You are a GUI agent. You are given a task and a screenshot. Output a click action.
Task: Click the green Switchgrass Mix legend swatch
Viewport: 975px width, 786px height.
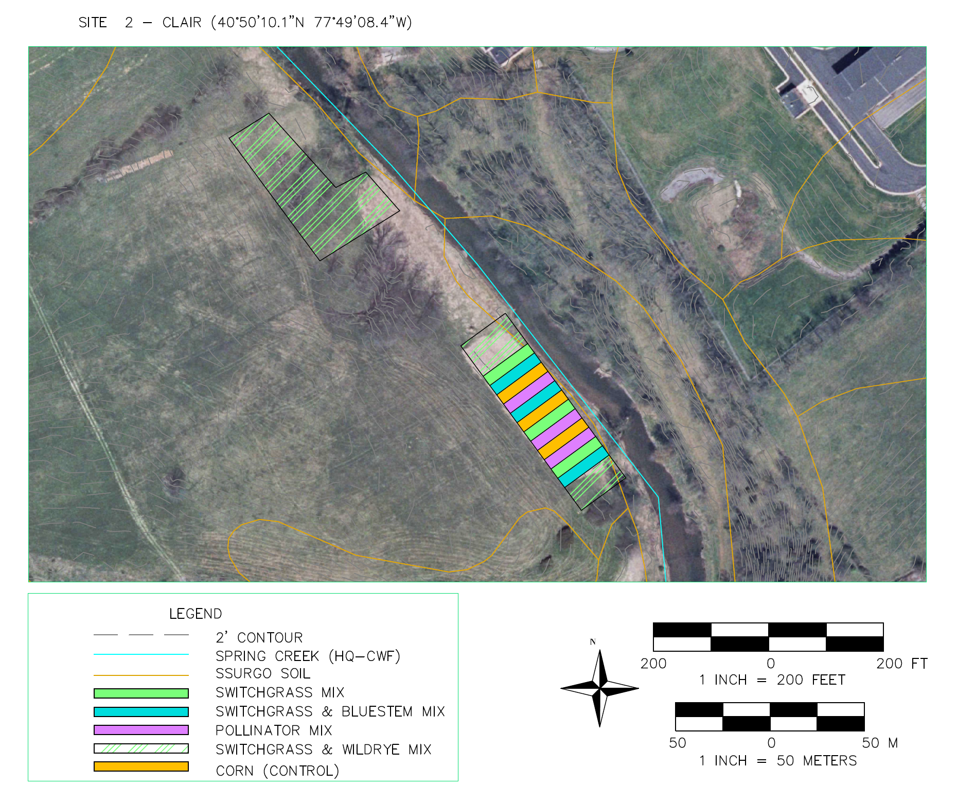[x=141, y=693]
